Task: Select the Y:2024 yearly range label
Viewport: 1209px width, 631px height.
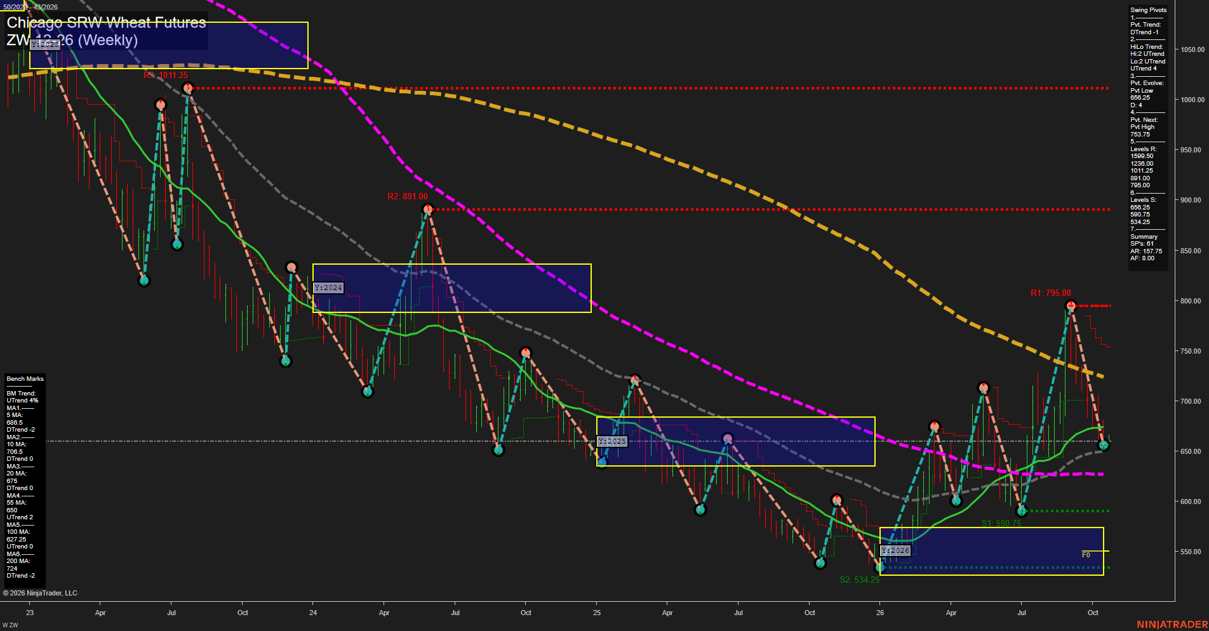Action: 328,288
